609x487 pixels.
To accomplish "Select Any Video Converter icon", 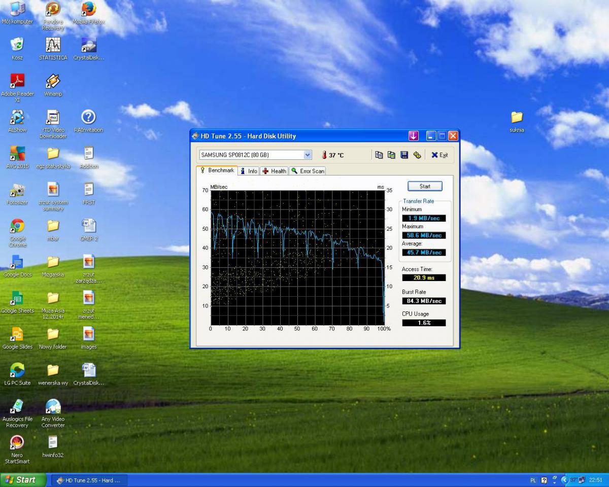I will pyautogui.click(x=53, y=413).
